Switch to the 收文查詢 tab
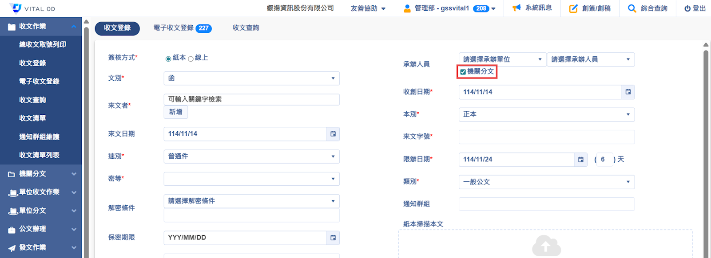Image resolution: width=711 pixels, height=258 pixels. [246, 28]
